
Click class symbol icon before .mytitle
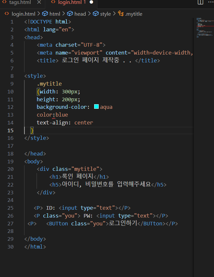coord(121,13)
